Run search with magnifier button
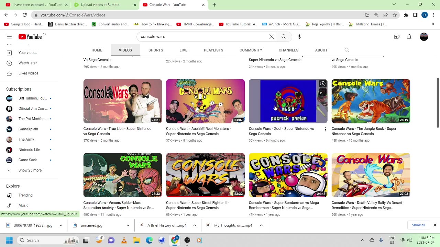440x247 pixels. [284, 37]
